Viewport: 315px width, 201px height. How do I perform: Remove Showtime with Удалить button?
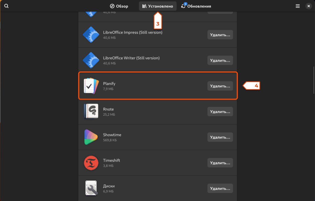[x=220, y=137]
